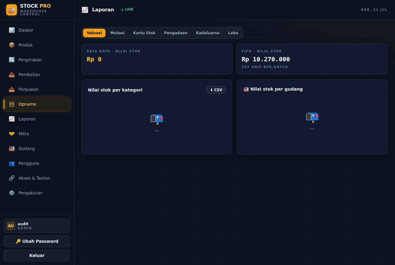395x265 pixels.
Task: Click the FIFO nilai stok card
Action: point(312,59)
